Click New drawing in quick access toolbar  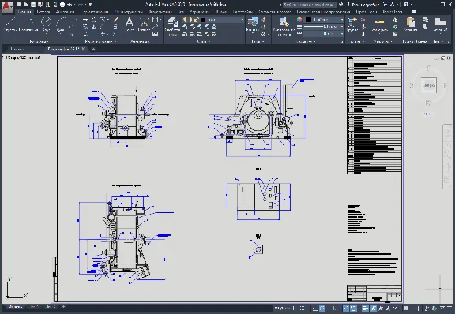[19, 5]
